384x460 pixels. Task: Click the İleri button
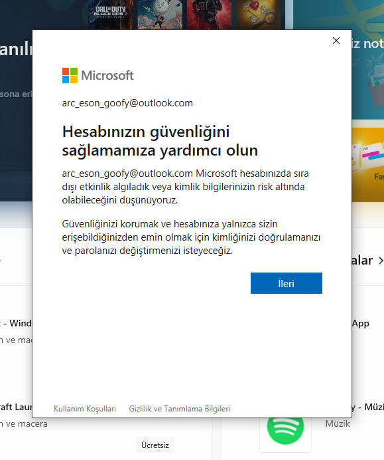point(287,283)
